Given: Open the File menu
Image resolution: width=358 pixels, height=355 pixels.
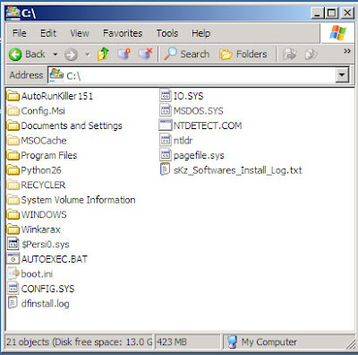Looking at the screenshot, I should 20,33.
